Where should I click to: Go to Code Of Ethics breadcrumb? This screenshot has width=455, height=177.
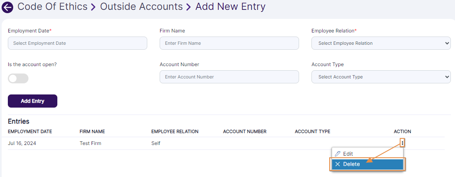click(52, 7)
